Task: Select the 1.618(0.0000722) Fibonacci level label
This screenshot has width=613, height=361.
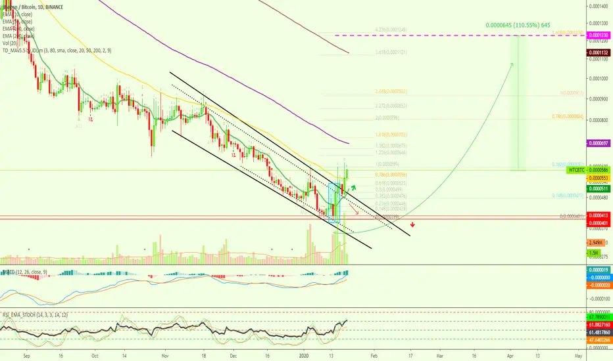Action: pos(391,135)
